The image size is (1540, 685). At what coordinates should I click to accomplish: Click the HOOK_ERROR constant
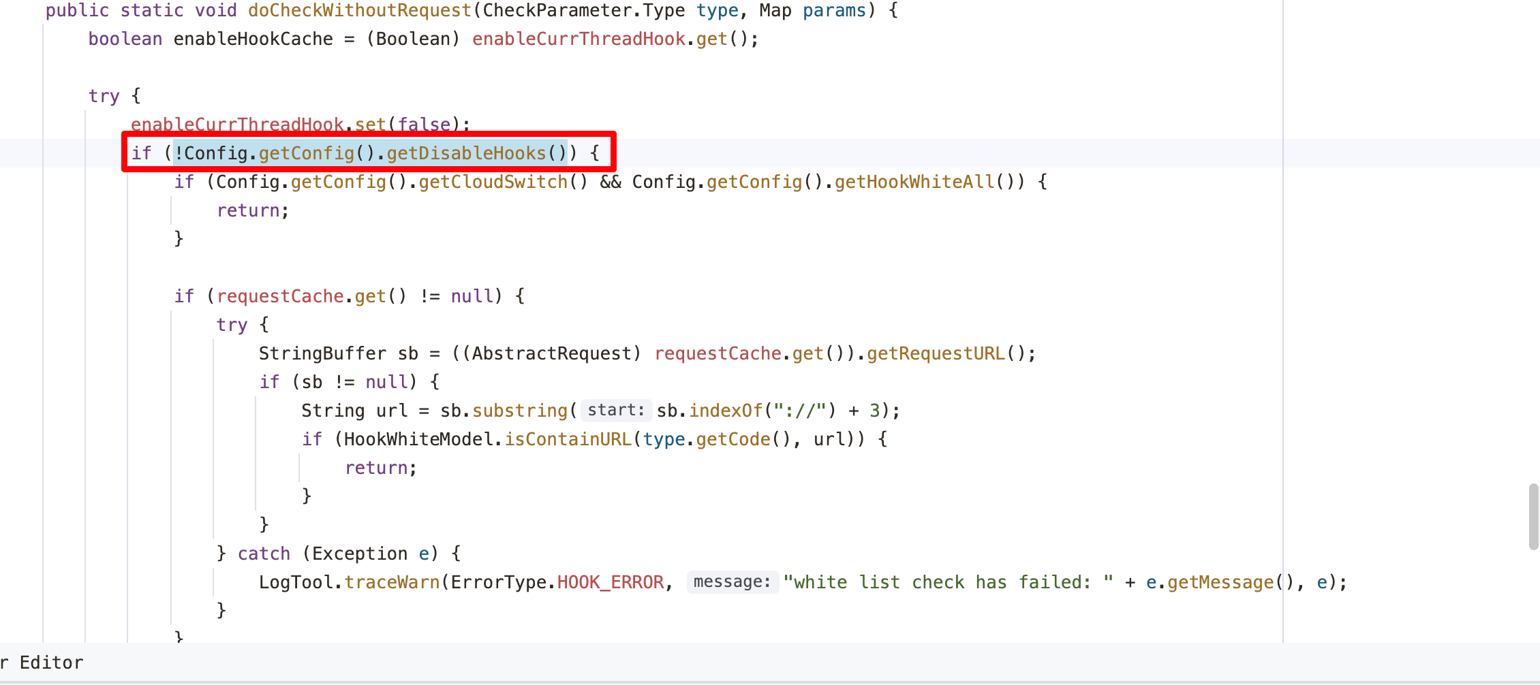(x=610, y=582)
